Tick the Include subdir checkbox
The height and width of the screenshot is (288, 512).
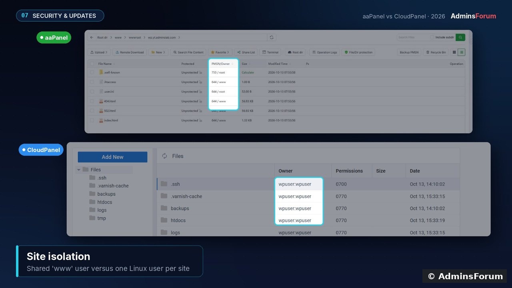(x=432, y=37)
